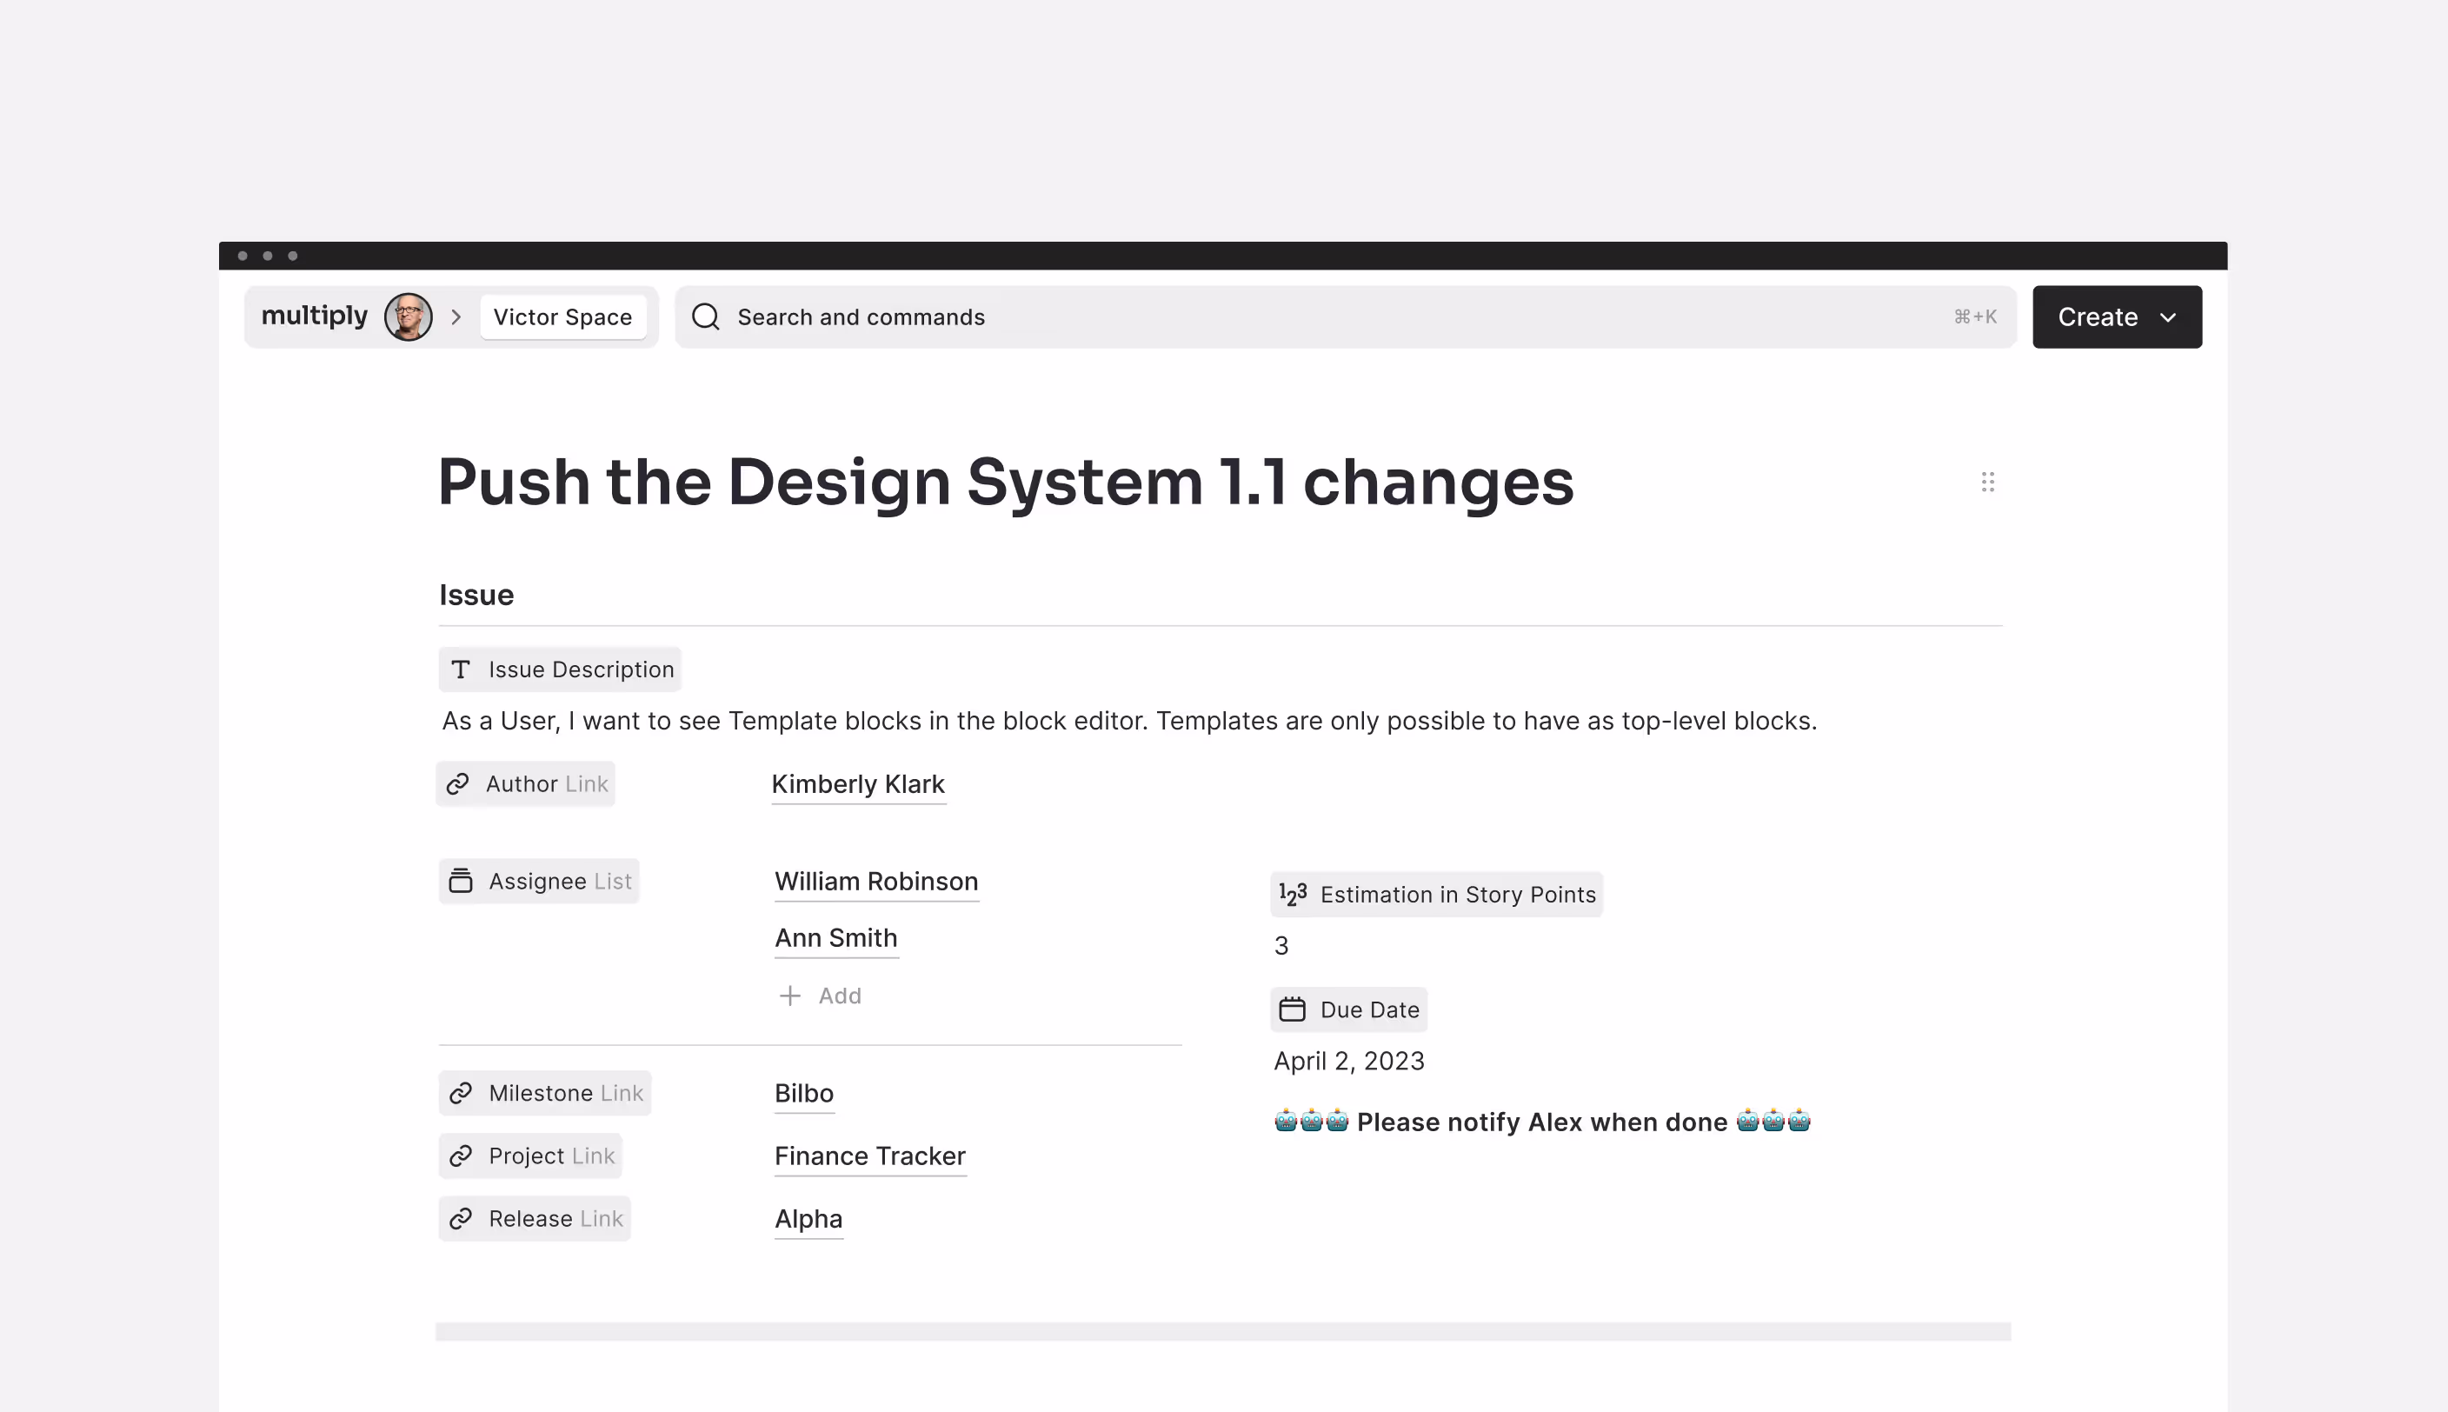Click the Milestone link icon
Viewport: 2448px width, 1412px height.
pyautogui.click(x=461, y=1093)
